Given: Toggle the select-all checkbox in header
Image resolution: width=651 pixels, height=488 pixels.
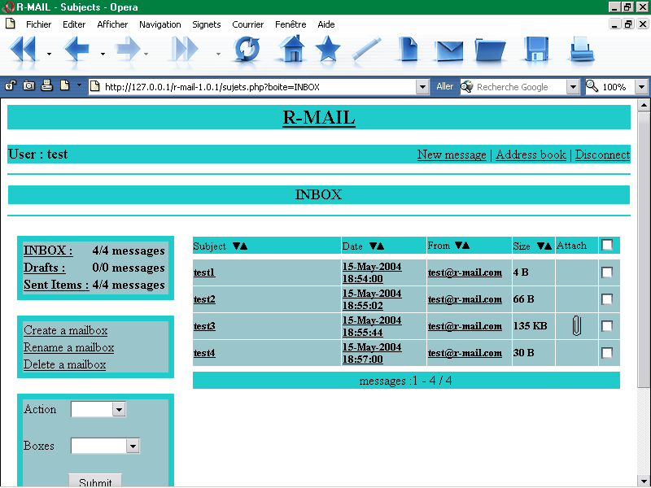Looking at the screenshot, I should coord(607,245).
